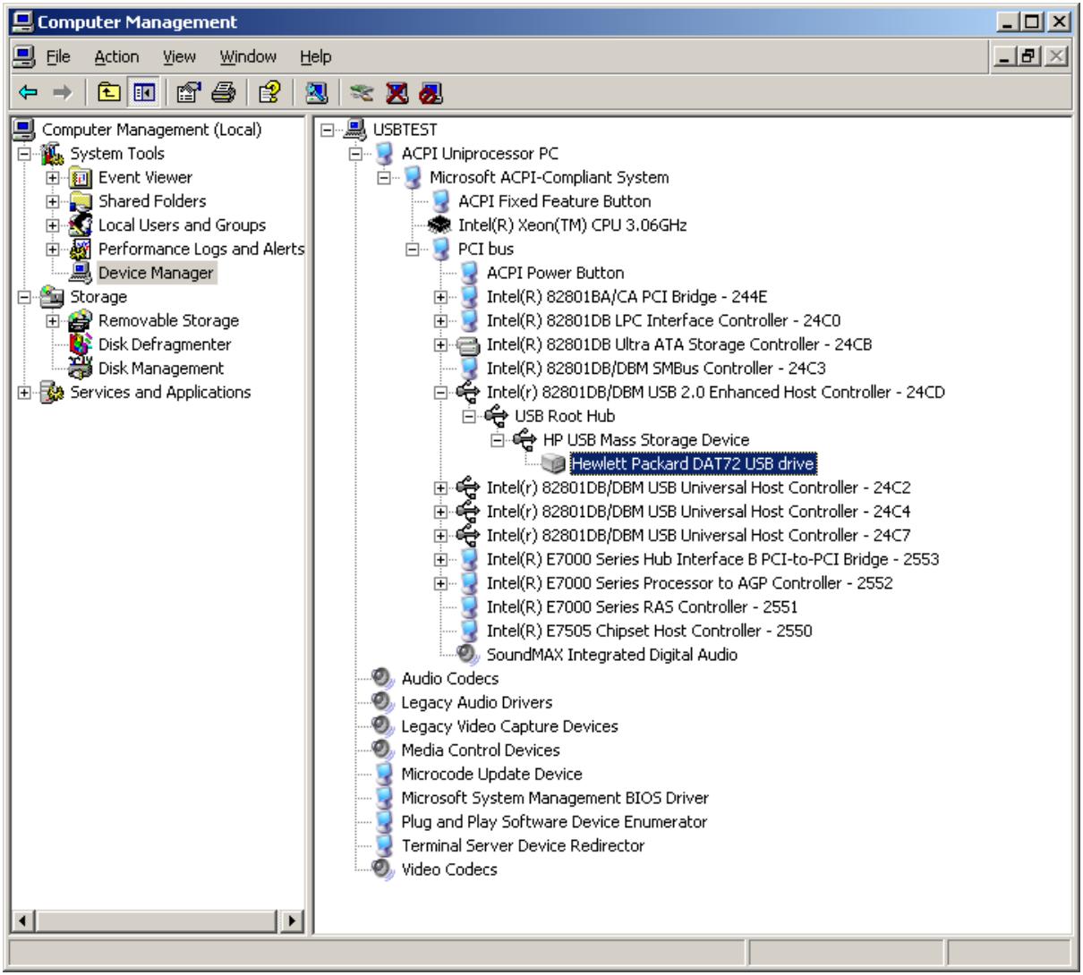Click the Local Users and Groups icon
1083x975 pixels.
(81, 225)
